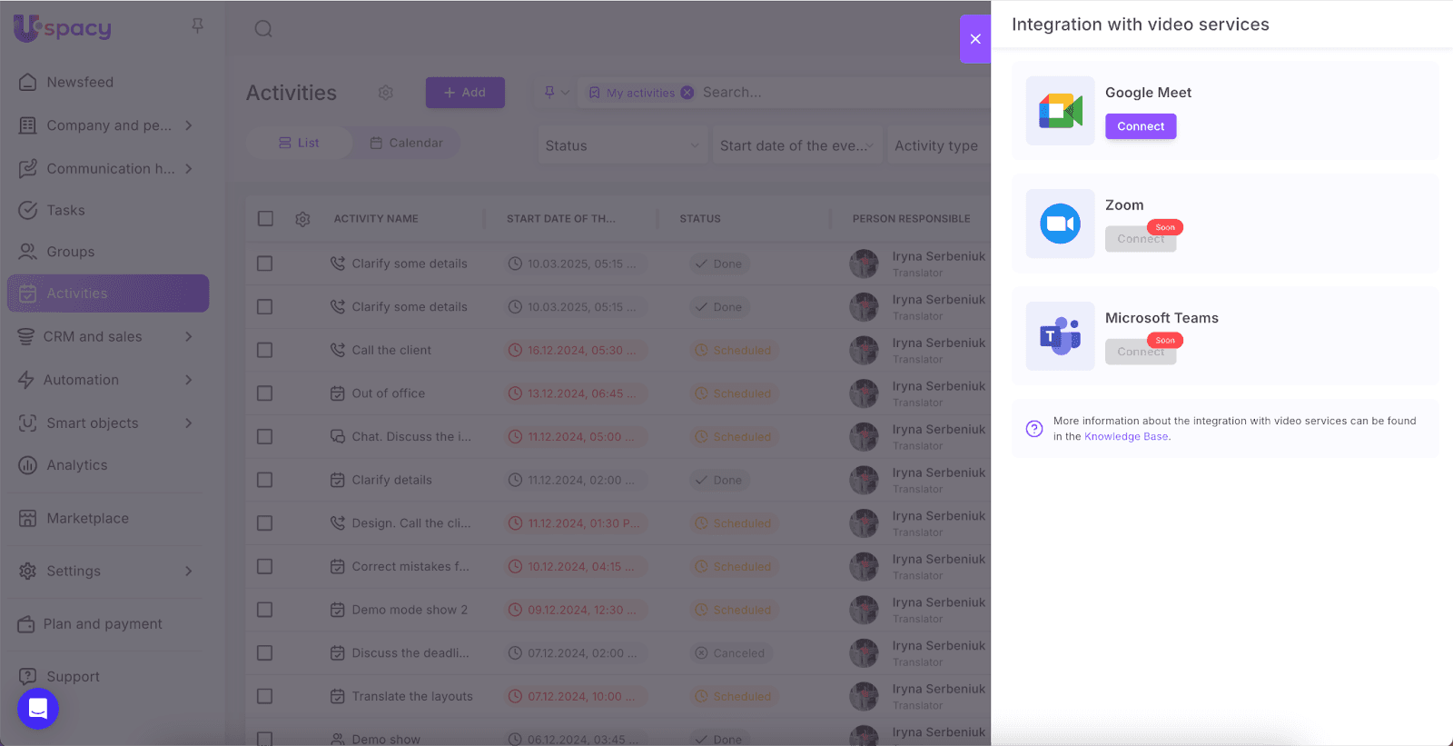Viewport: 1453px width, 746px height.
Task: Click the Google Meet logo icon
Action: [1060, 111]
